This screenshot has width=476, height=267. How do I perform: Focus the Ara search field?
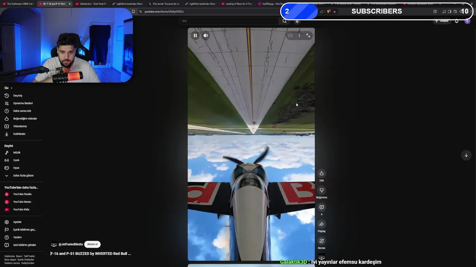tap(229, 21)
